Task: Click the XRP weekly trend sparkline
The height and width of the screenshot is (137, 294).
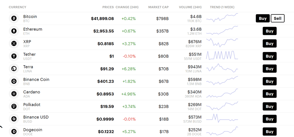Action: pyautogui.click(x=222, y=43)
